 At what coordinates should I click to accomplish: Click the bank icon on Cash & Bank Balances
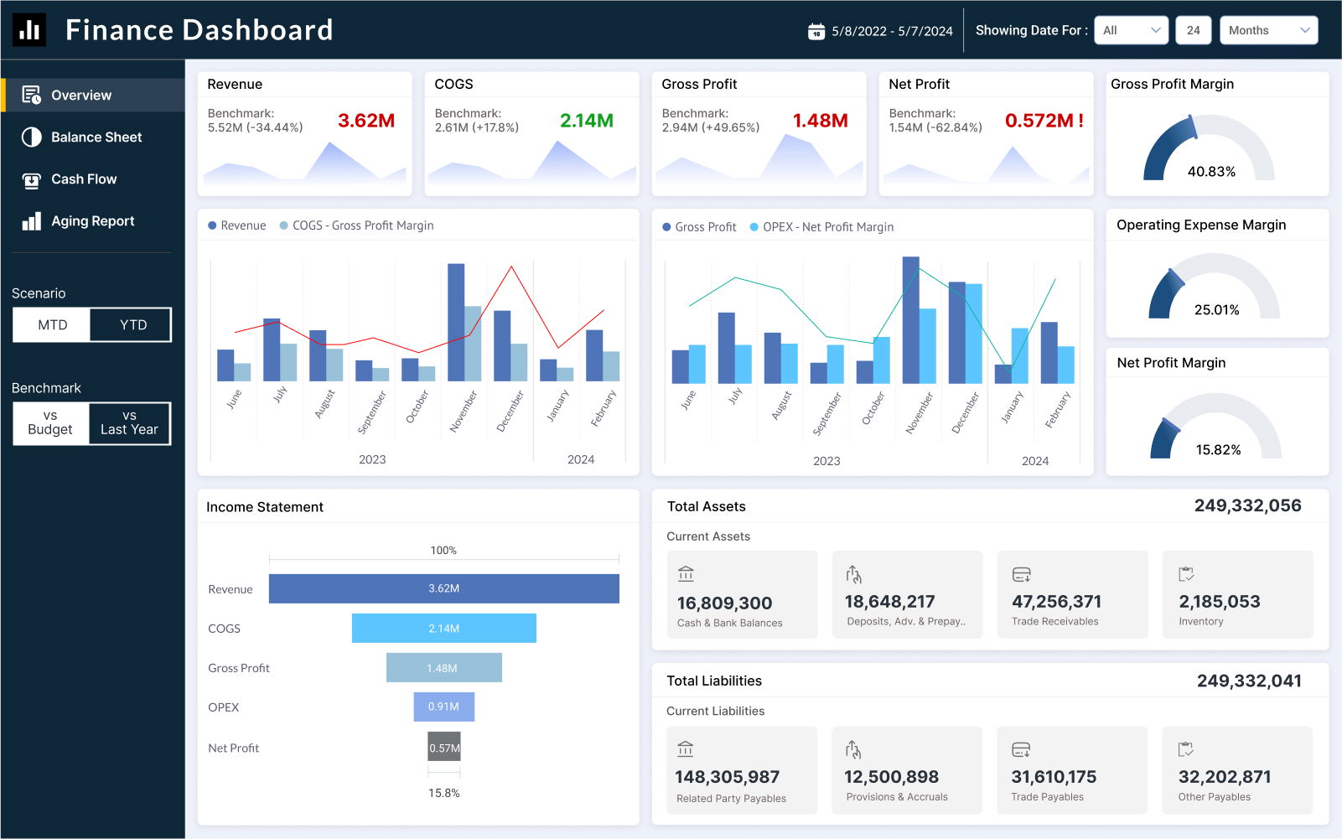686,574
